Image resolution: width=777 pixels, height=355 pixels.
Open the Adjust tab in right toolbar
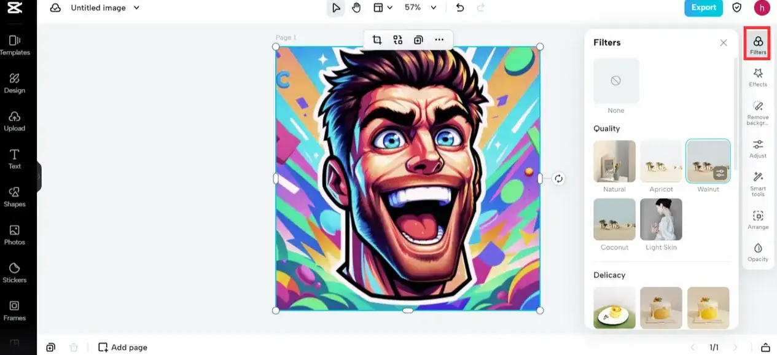(x=758, y=149)
